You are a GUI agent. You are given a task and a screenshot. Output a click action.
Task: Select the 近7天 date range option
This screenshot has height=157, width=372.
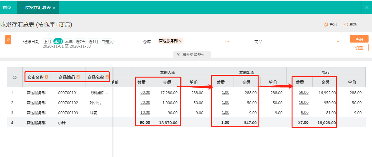pyautogui.click(x=80, y=42)
